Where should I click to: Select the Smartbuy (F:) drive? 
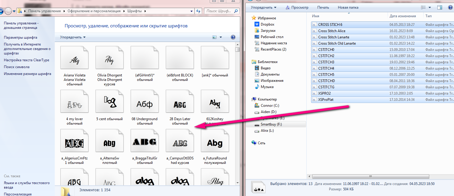(272, 124)
